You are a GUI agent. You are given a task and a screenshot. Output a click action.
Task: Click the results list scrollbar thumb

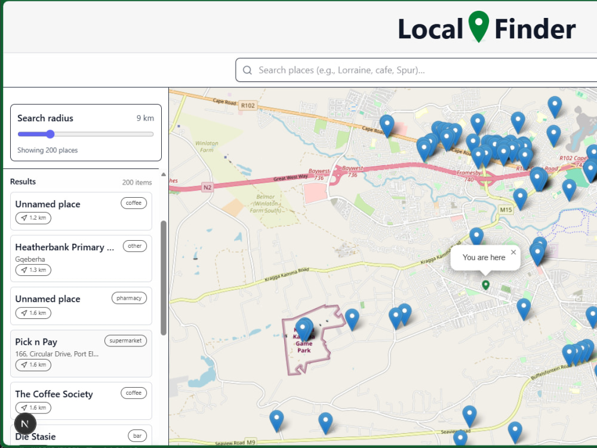[164, 278]
